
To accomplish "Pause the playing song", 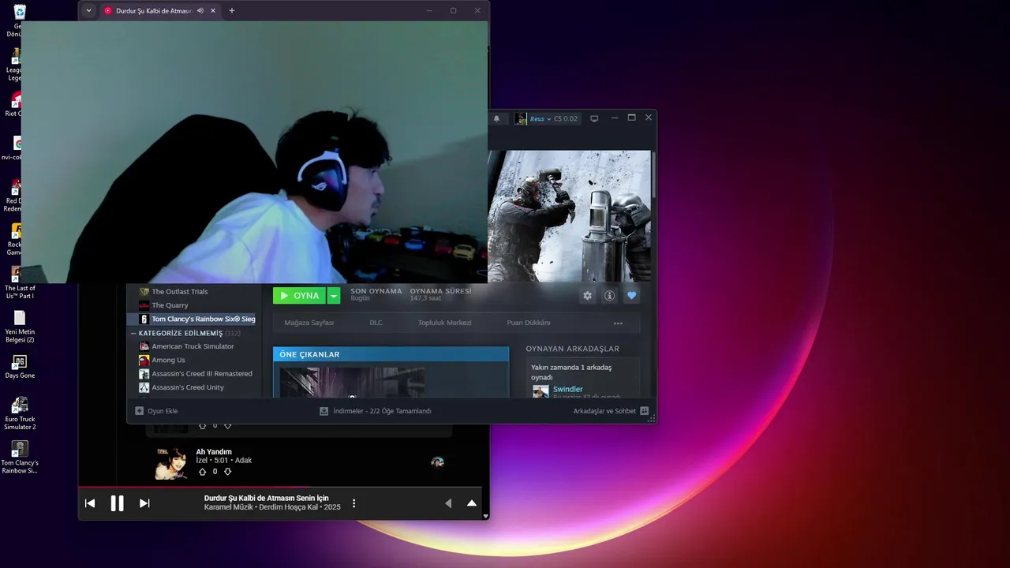I will point(117,503).
